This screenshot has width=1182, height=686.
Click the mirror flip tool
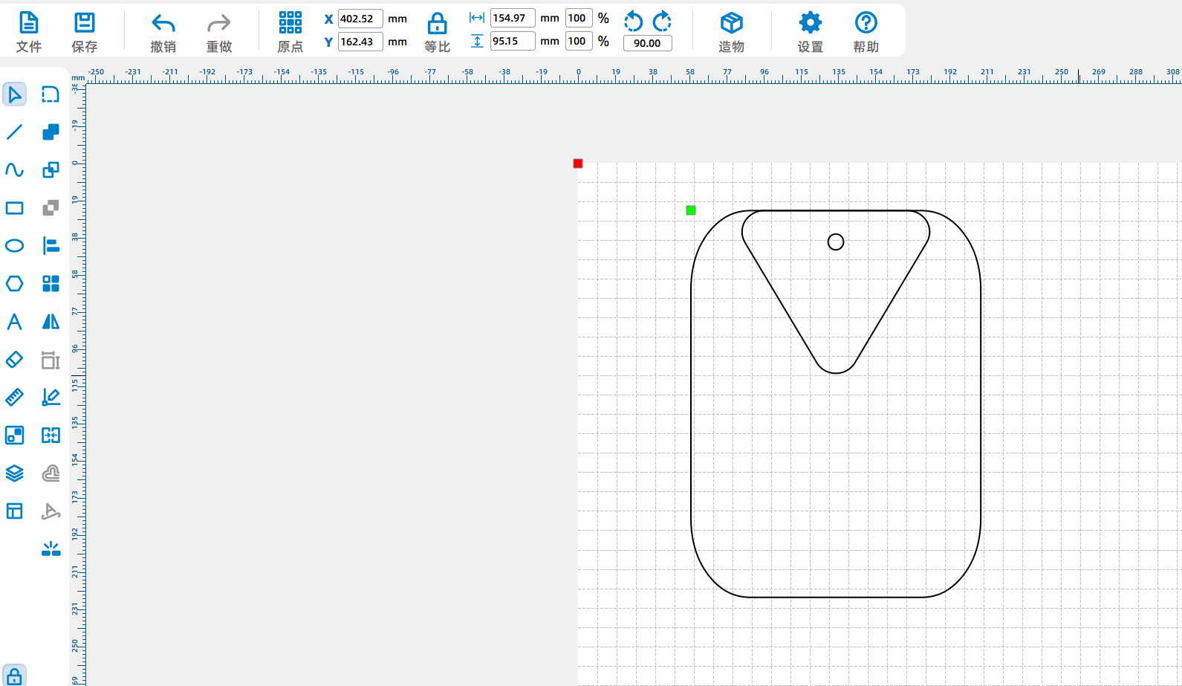coord(51,322)
